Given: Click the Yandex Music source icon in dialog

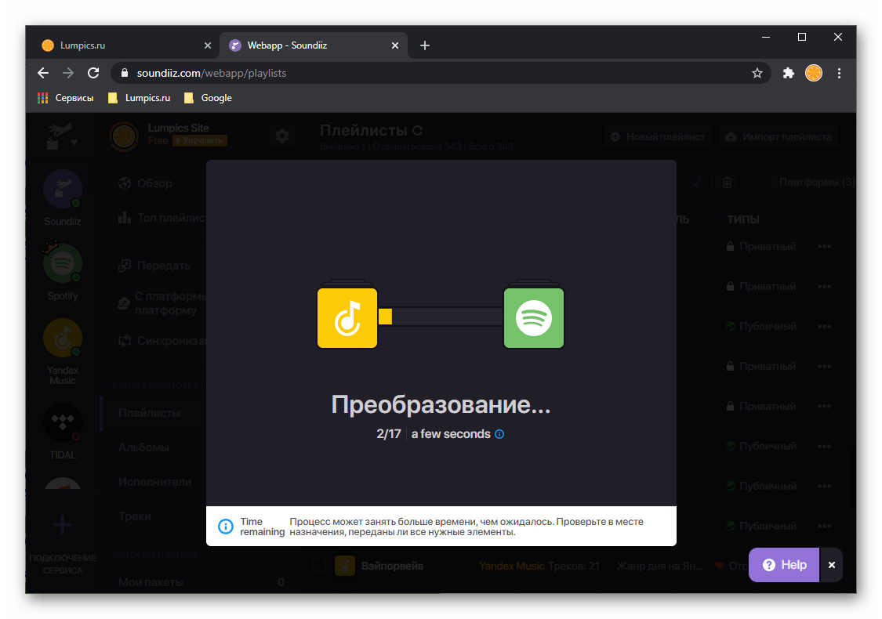Looking at the screenshot, I should point(347,317).
